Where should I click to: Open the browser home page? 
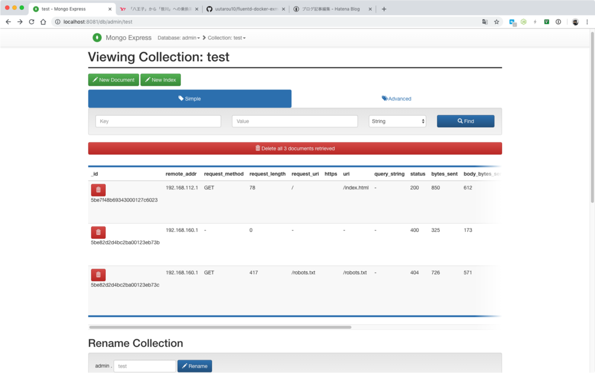43,21
